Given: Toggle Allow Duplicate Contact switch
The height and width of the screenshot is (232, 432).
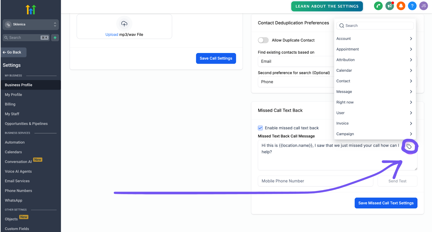Looking at the screenshot, I should pos(263,40).
